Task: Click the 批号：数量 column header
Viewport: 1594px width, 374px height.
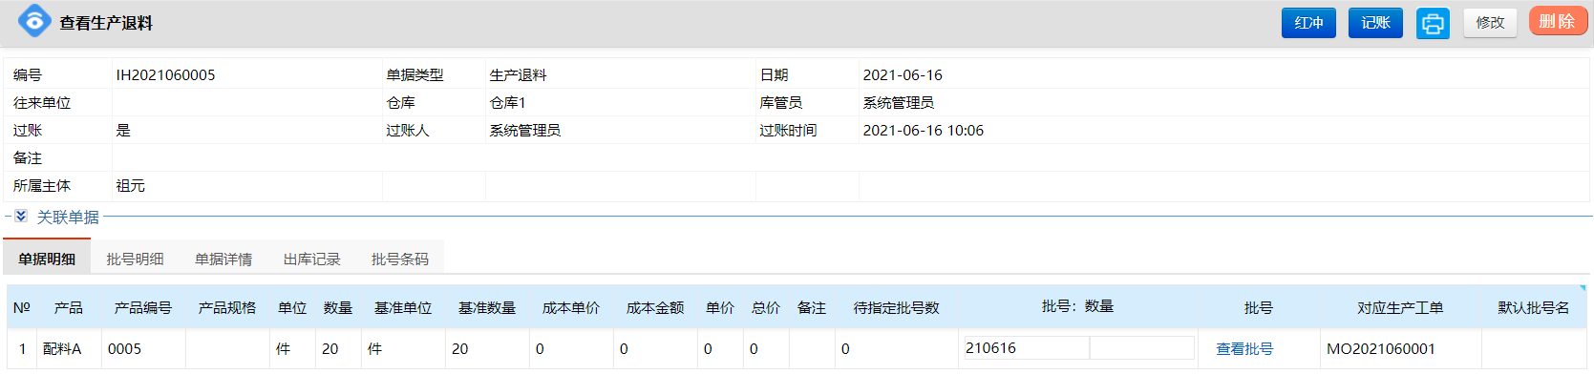Action: click(x=1077, y=306)
